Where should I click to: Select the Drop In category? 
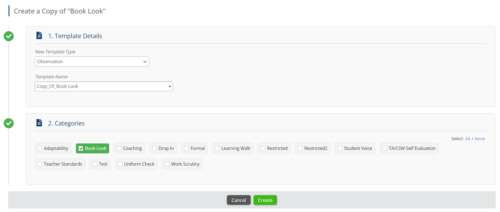click(x=154, y=149)
